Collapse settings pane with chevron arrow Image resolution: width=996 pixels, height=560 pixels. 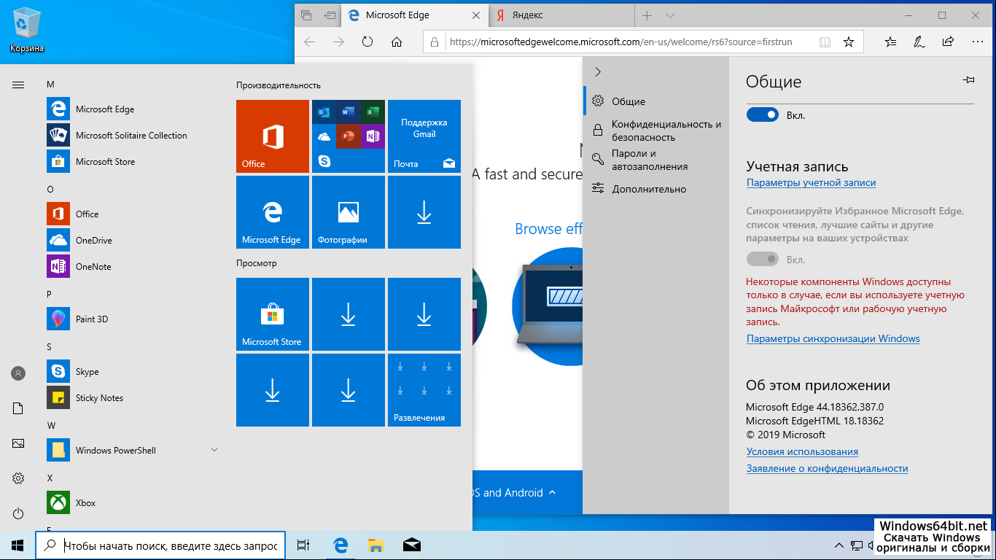pyautogui.click(x=598, y=71)
